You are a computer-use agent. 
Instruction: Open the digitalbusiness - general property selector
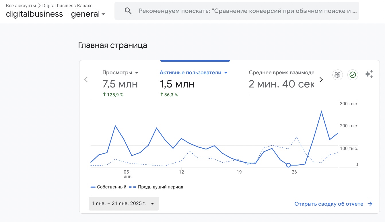[56, 14]
